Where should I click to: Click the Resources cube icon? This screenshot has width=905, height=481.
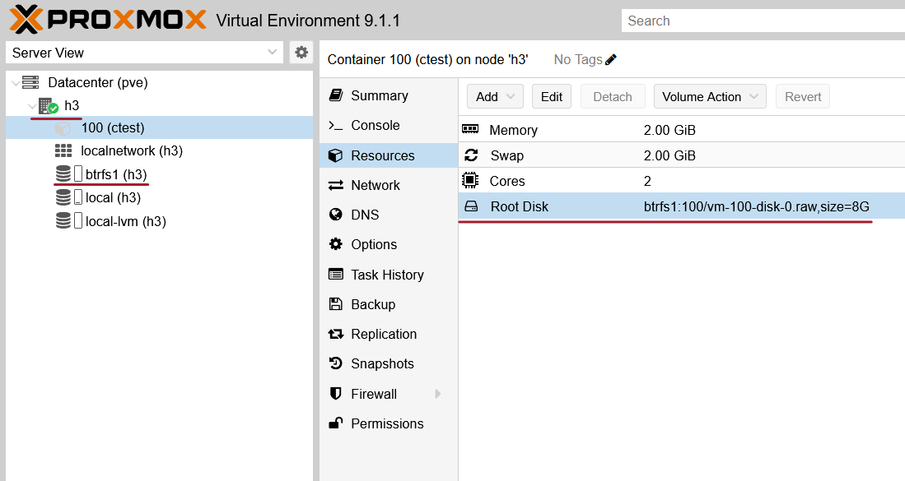click(335, 155)
